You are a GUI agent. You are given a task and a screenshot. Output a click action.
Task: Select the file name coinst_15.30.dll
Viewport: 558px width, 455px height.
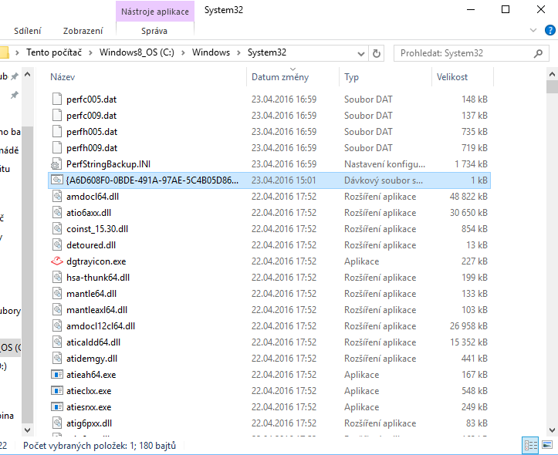(x=97, y=229)
